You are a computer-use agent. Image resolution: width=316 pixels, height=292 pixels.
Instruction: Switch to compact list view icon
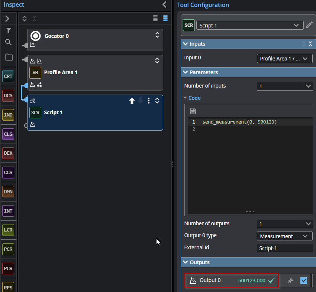point(155,18)
